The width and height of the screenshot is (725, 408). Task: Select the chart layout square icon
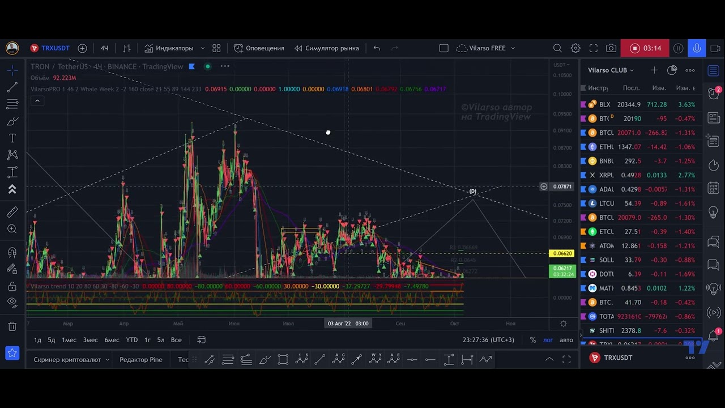point(444,48)
